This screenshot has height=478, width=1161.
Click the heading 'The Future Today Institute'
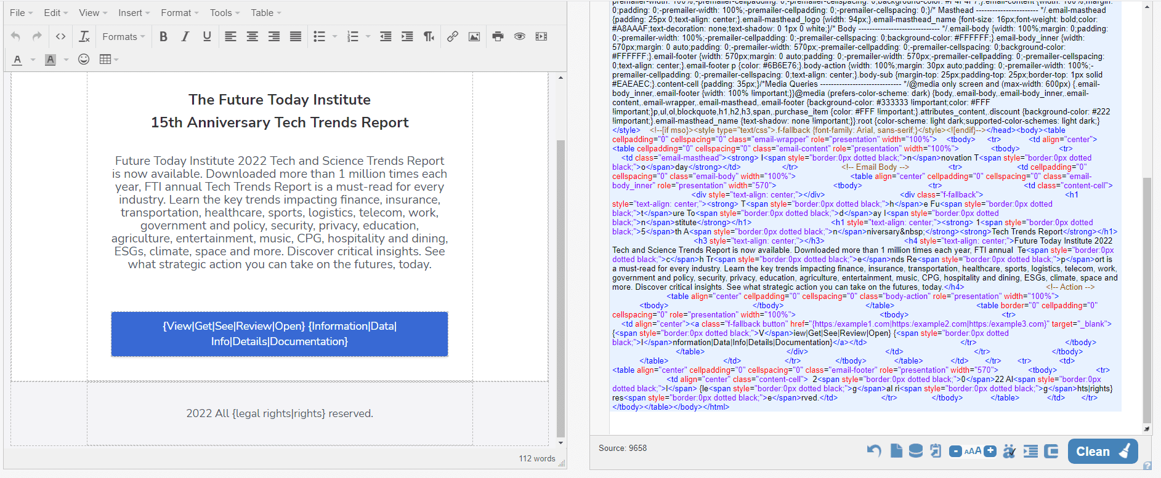coord(280,100)
